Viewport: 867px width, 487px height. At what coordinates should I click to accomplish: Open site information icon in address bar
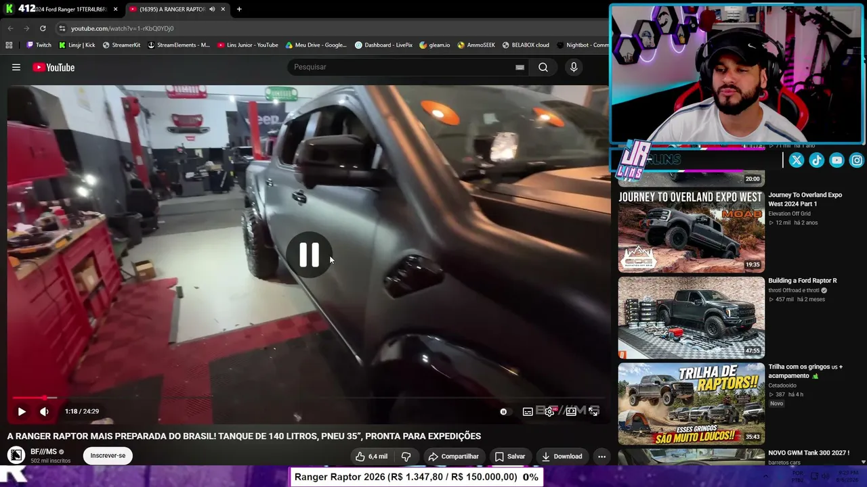62,28
